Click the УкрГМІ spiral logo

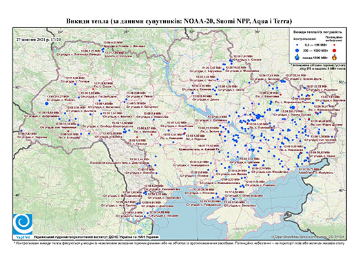[23, 225]
